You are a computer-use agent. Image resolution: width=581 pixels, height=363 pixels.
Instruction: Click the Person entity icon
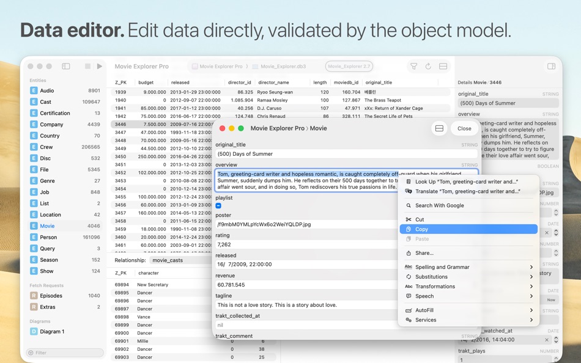[x=34, y=238]
